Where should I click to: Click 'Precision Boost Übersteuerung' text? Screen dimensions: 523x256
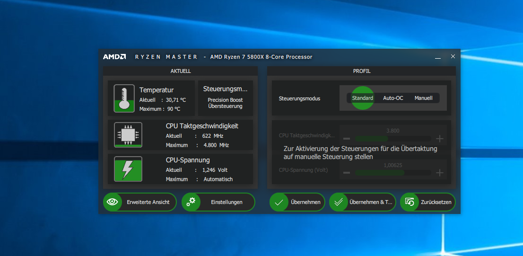[225, 103]
